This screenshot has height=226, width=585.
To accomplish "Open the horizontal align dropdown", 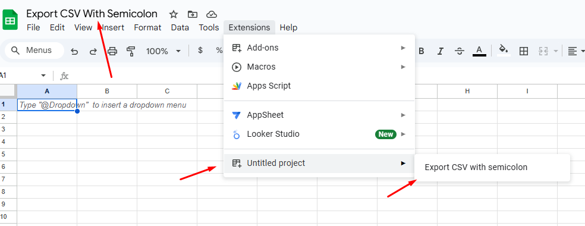I will tap(575, 51).
